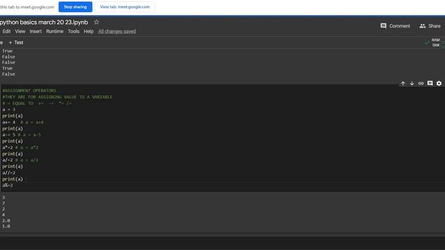Star the python basics notebook
The image size is (445, 250).
click(x=97, y=22)
